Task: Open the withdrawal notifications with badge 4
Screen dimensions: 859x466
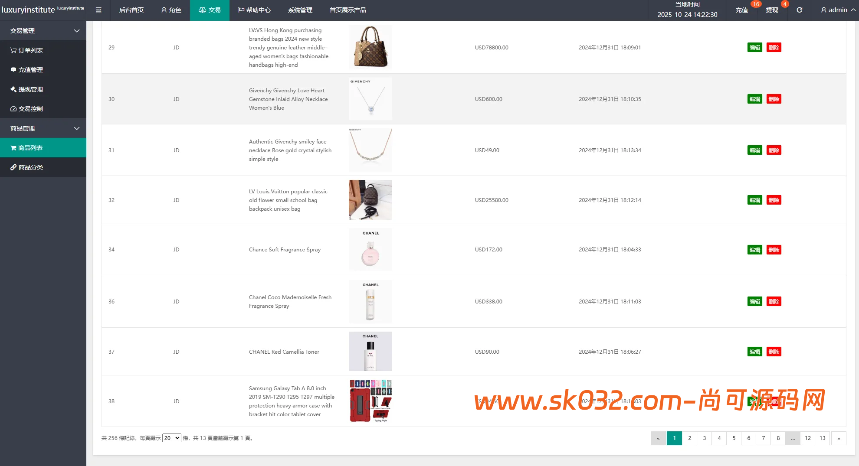Action: tap(772, 10)
